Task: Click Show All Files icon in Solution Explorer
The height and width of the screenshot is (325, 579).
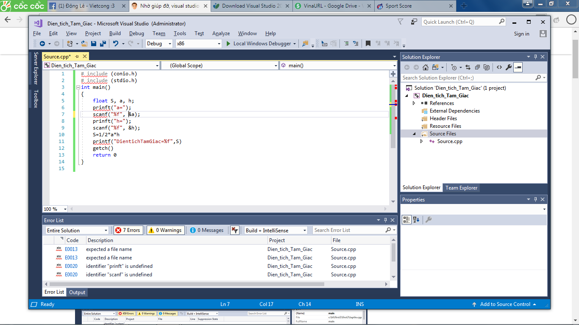Action: tap(487, 67)
